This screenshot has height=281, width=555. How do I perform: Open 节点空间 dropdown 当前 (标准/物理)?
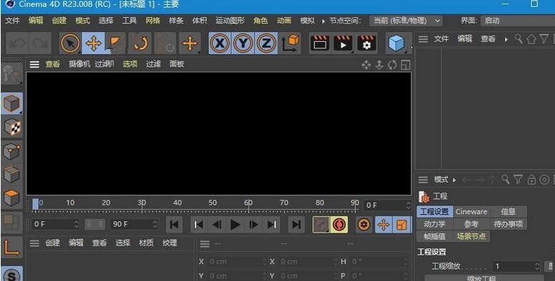click(x=407, y=21)
